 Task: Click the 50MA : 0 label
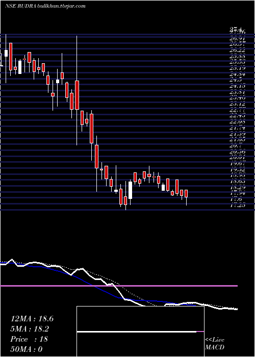point(27,349)
